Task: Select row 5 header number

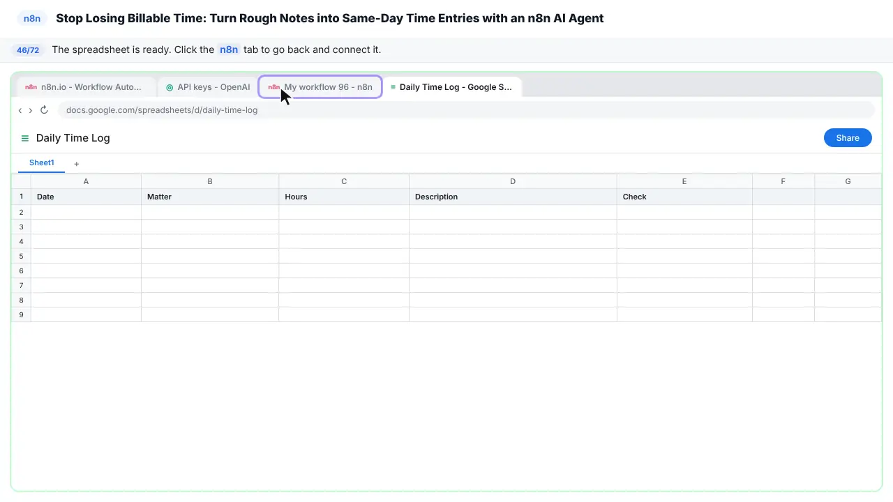Action: click(x=21, y=256)
